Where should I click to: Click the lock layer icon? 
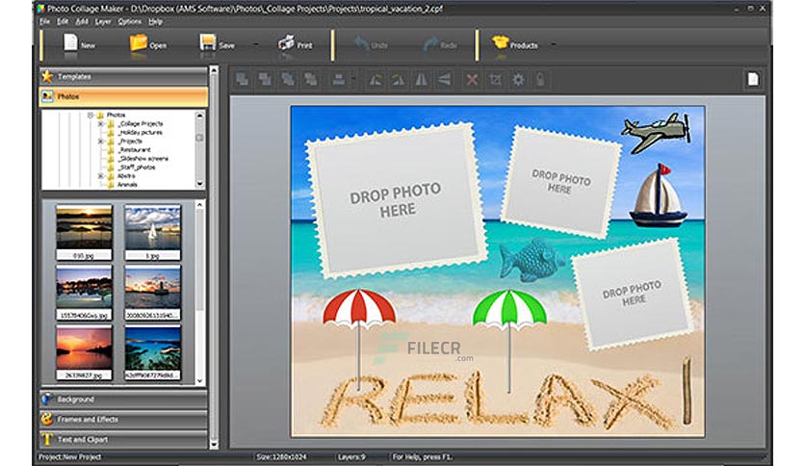[540, 80]
